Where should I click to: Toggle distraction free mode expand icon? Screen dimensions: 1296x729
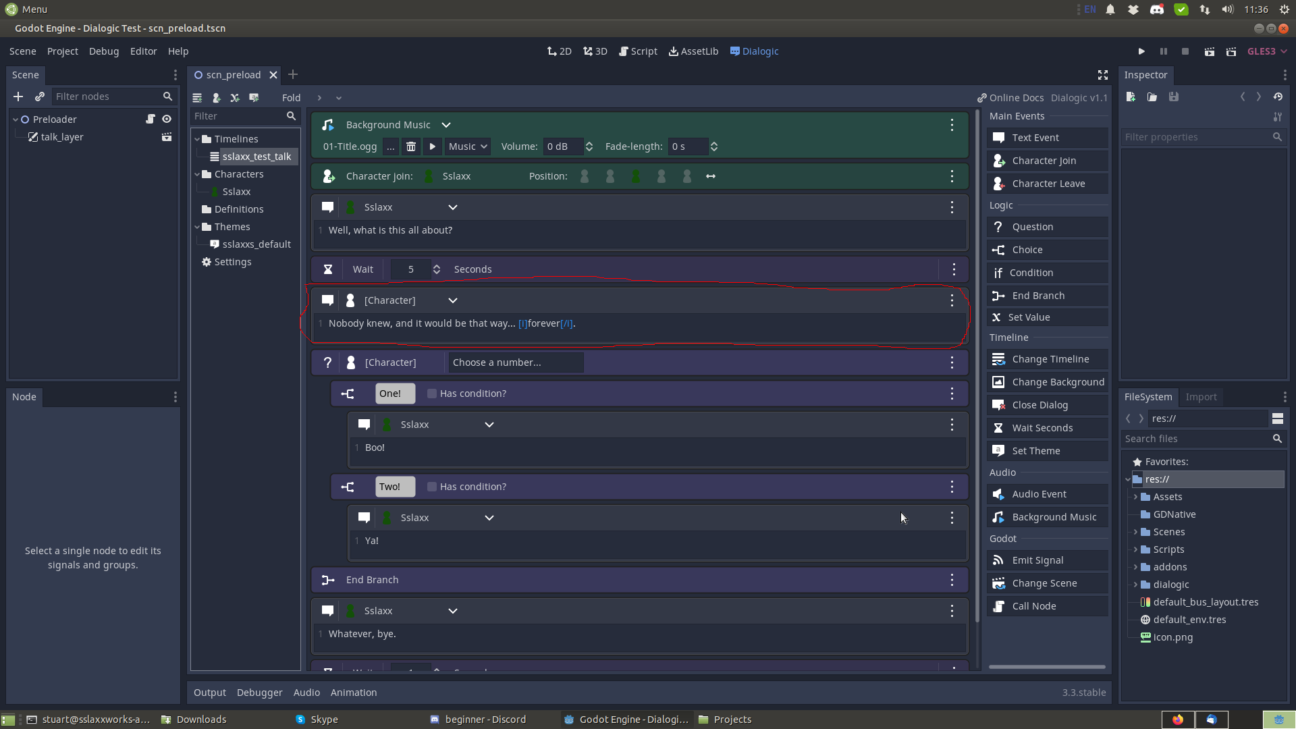(1103, 75)
